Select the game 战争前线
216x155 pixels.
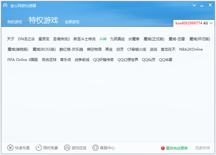point(82,60)
